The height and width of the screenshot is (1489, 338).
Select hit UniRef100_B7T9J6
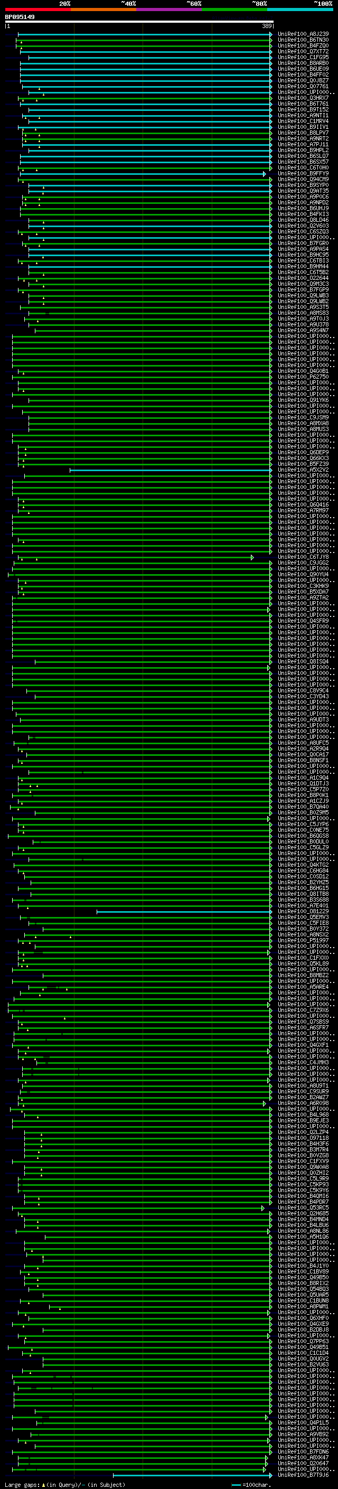pos(303,1475)
